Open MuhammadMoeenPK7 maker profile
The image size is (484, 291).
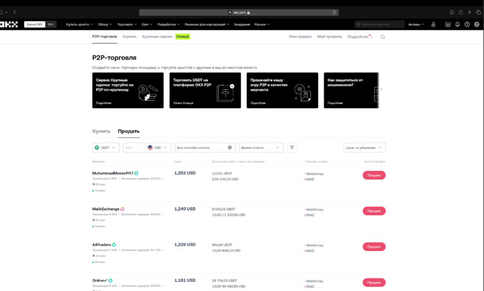tap(112, 173)
